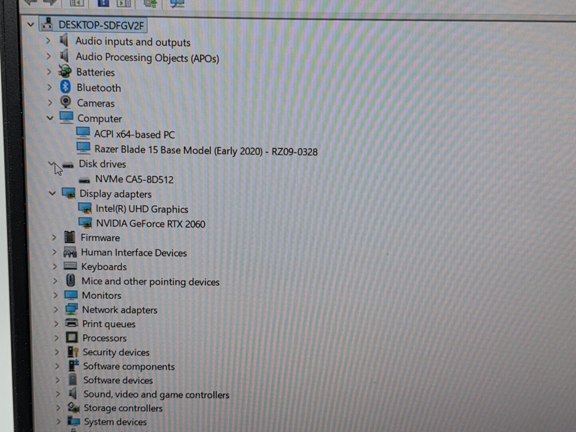Click the icon beside ACPI x64-based PC
The width and height of the screenshot is (576, 432).
pyautogui.click(x=84, y=133)
